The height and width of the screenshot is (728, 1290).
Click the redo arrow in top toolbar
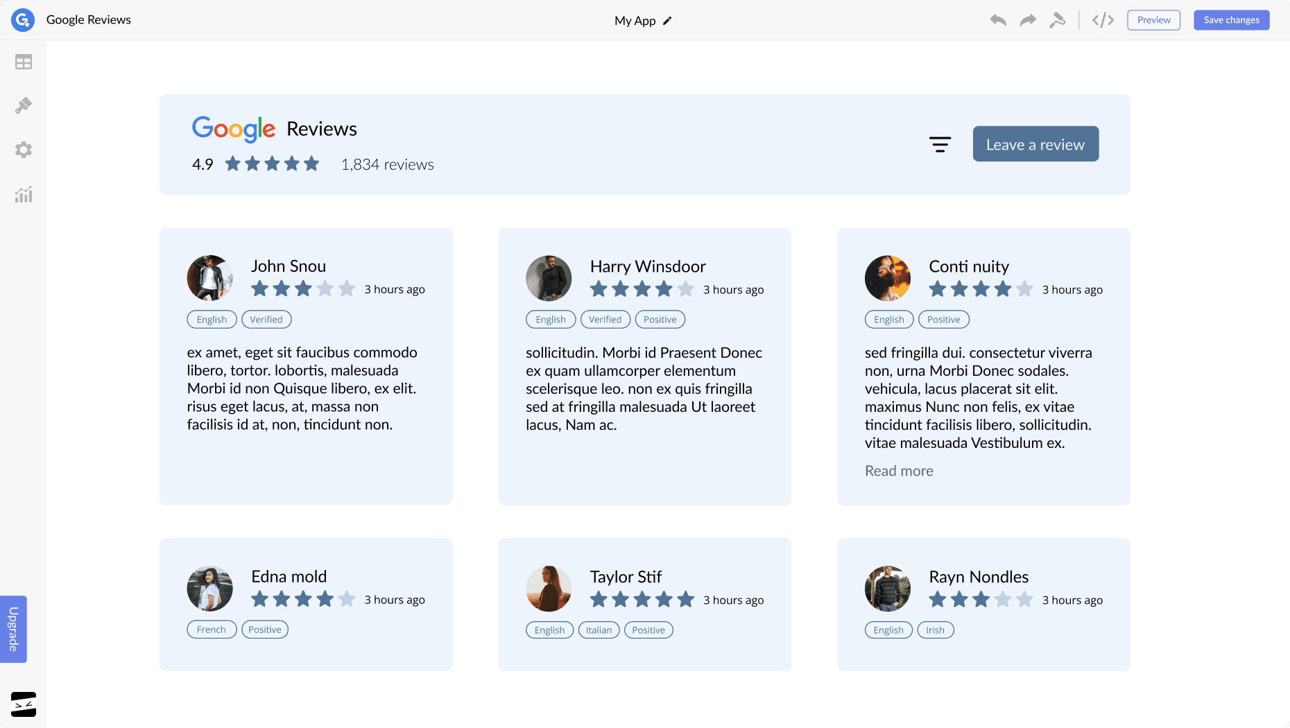[x=1028, y=20]
